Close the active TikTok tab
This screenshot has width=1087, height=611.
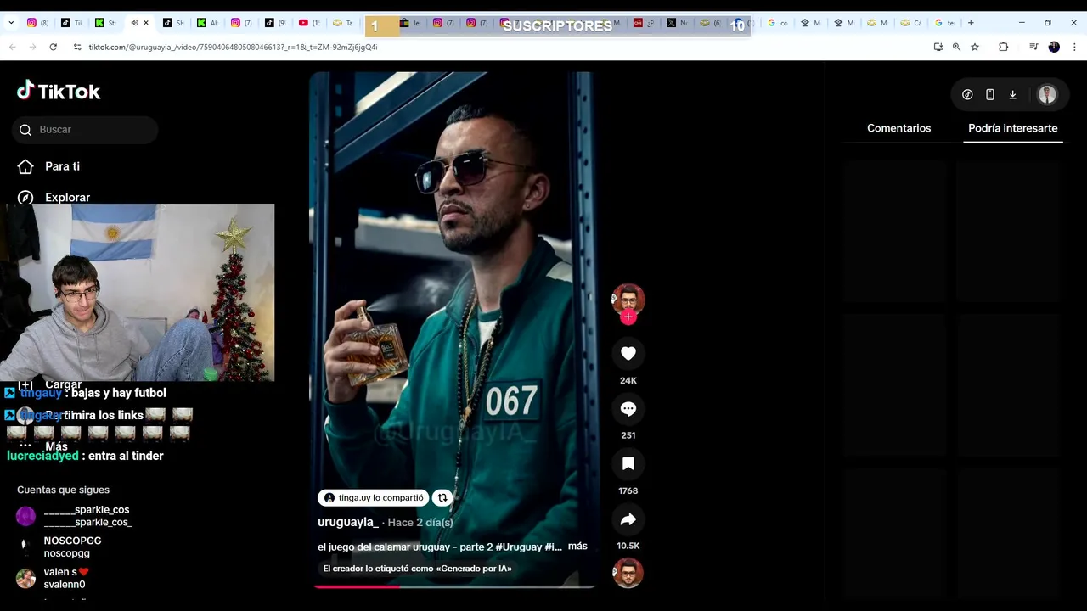tap(146, 23)
